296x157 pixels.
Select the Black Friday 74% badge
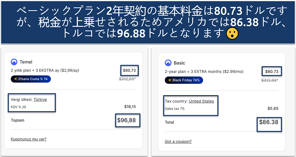coord(184,80)
